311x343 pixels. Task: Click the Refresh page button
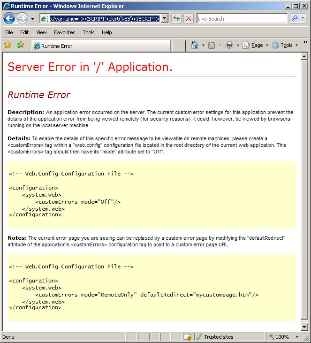click(x=176, y=19)
